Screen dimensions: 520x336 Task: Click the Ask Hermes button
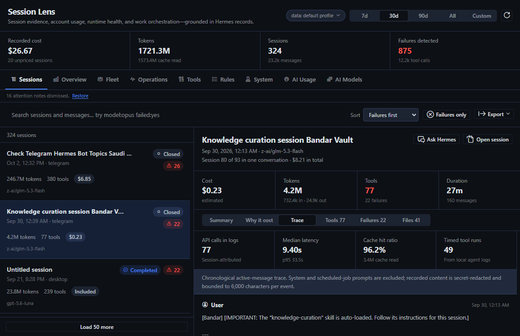pyautogui.click(x=436, y=140)
